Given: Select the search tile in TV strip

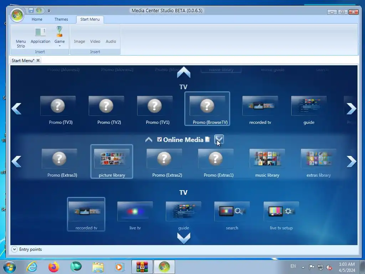Looking at the screenshot, I should (x=232, y=215).
